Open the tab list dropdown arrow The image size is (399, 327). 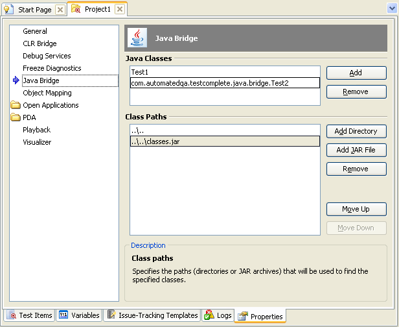click(x=392, y=8)
